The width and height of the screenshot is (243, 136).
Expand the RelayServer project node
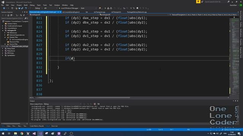pyautogui.click(x=3, y=51)
